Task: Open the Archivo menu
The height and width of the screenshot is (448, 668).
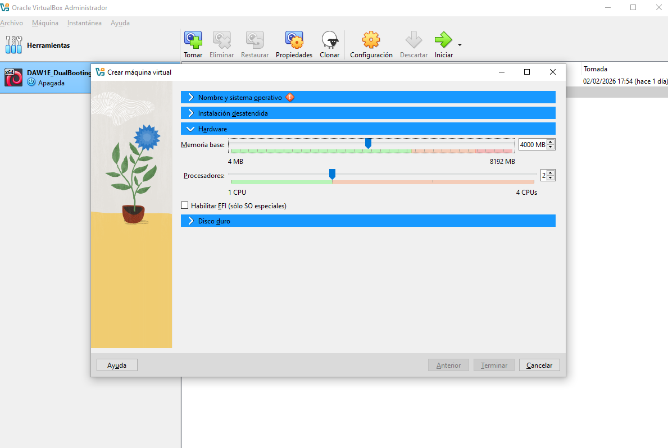Action: click(11, 23)
